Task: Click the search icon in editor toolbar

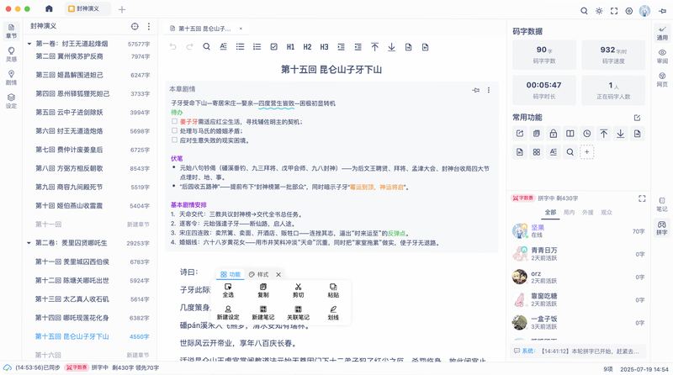Action: [x=206, y=47]
